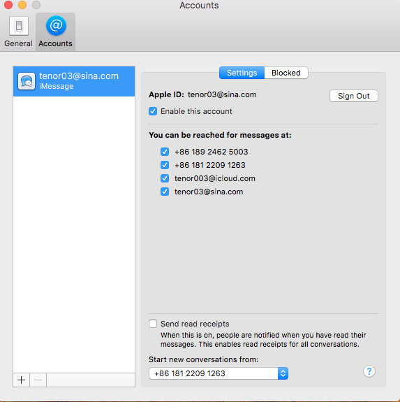Screen dimensions: 400x402
Task: Enable Send read receipts
Action: (153, 324)
